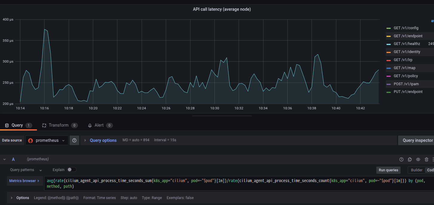
Task: Click the GET /v1/lrp legend color swatch
Action: click(x=389, y=60)
